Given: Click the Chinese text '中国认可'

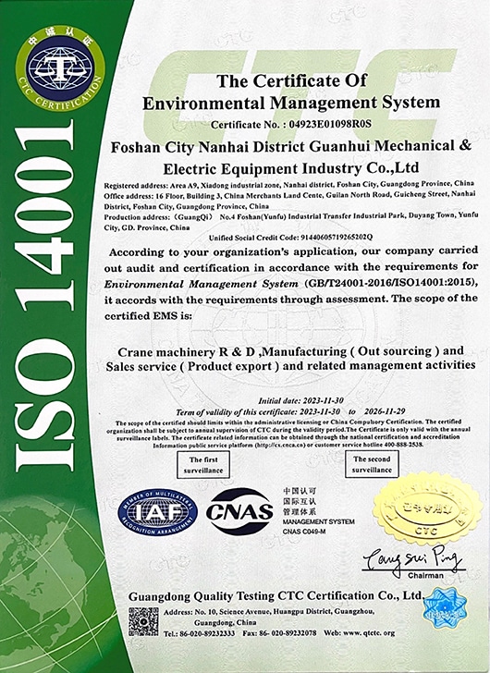Looking at the screenshot, I should pos(300,492).
